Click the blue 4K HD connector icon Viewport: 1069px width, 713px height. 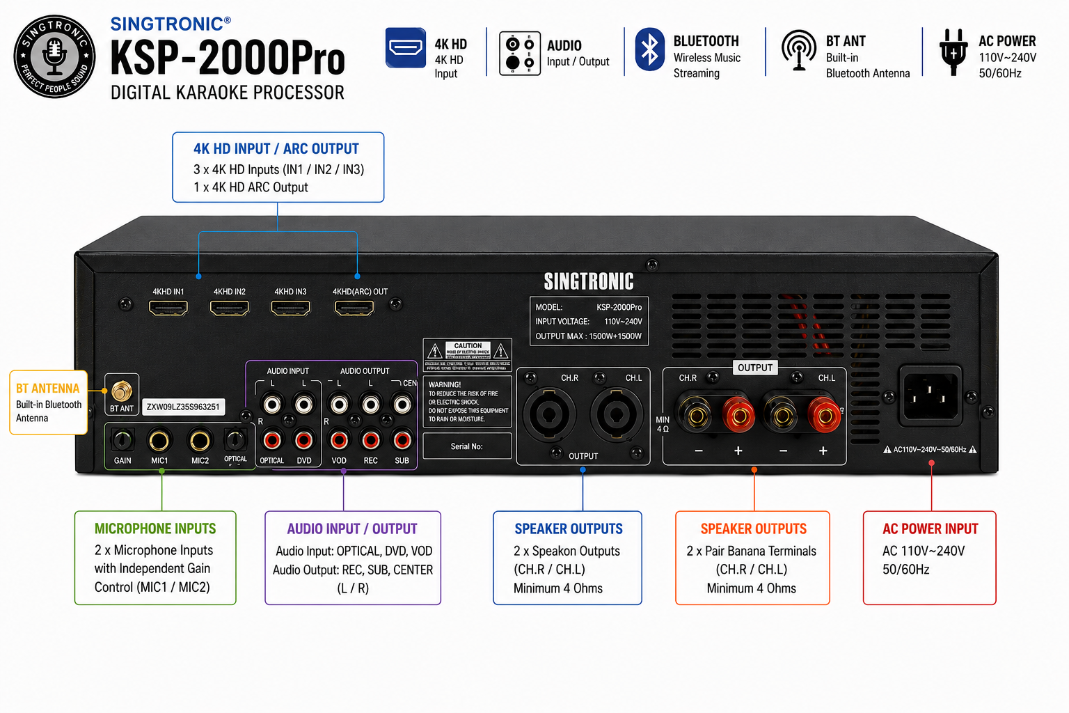click(406, 48)
